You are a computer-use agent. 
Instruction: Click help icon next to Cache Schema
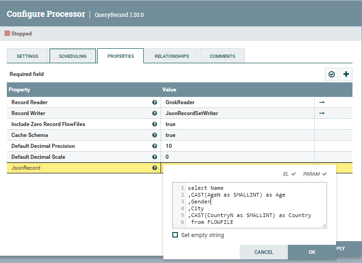coord(155,135)
